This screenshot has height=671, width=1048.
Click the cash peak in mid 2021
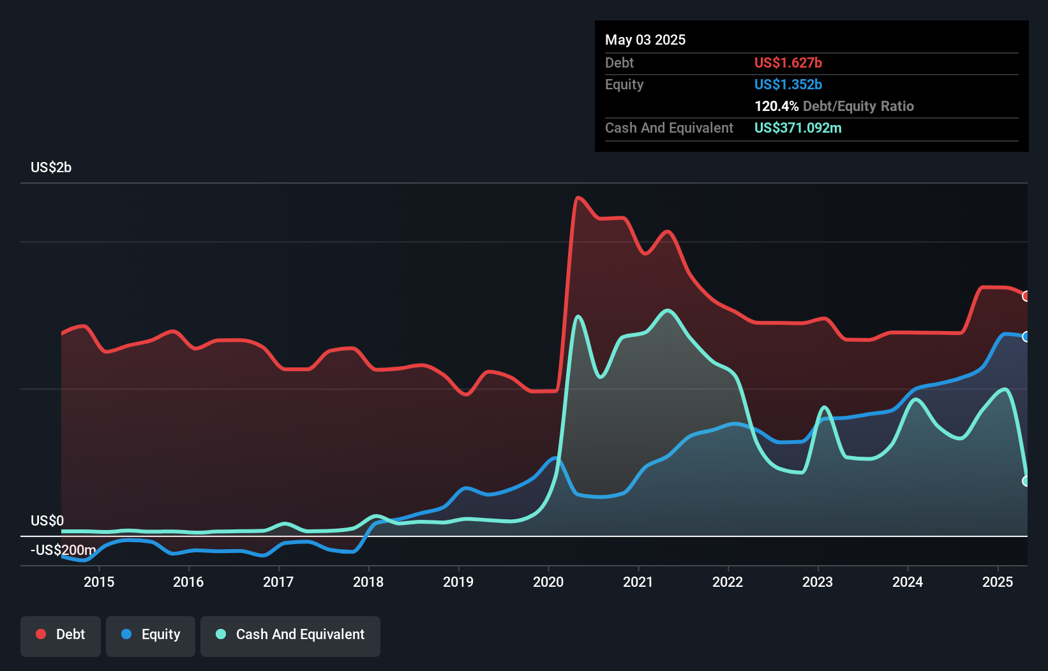click(668, 311)
